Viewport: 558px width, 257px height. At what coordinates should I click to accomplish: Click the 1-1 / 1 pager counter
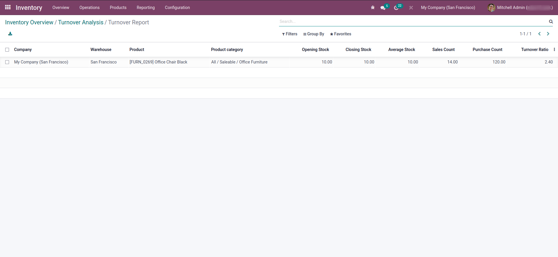point(525,34)
